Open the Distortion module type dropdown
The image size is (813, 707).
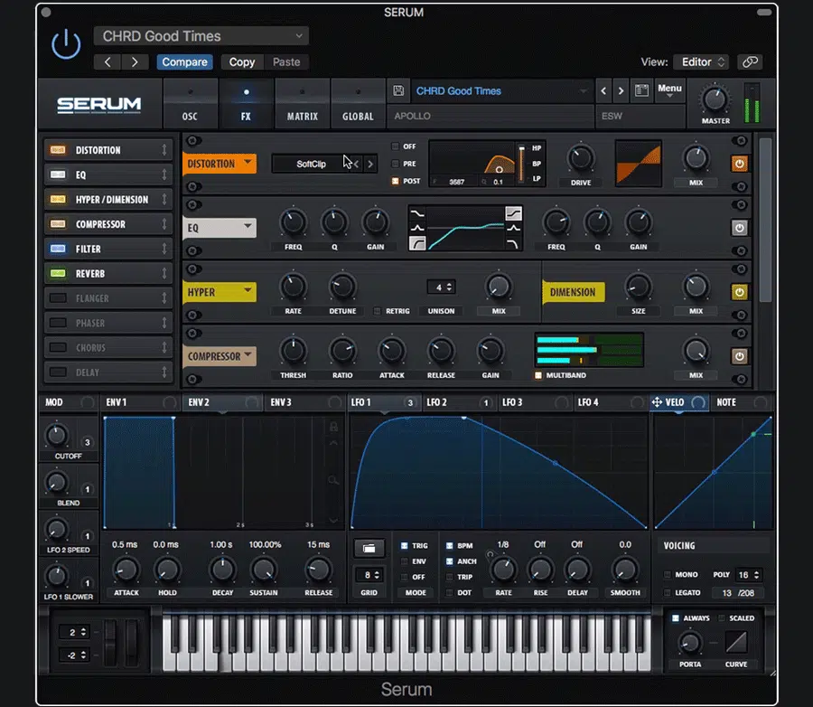tap(248, 162)
